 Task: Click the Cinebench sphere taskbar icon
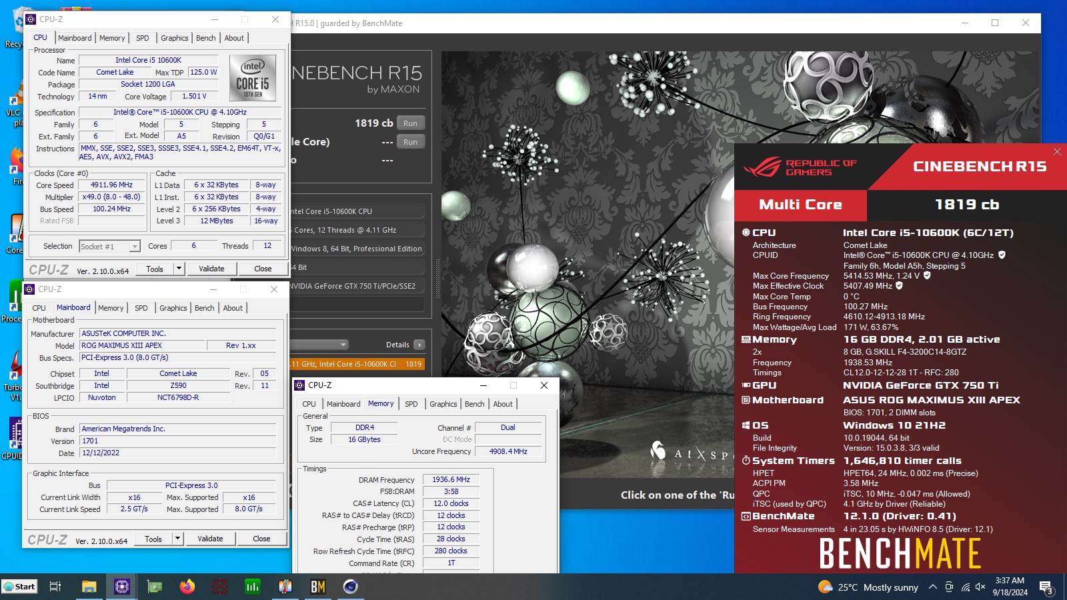[x=351, y=587]
